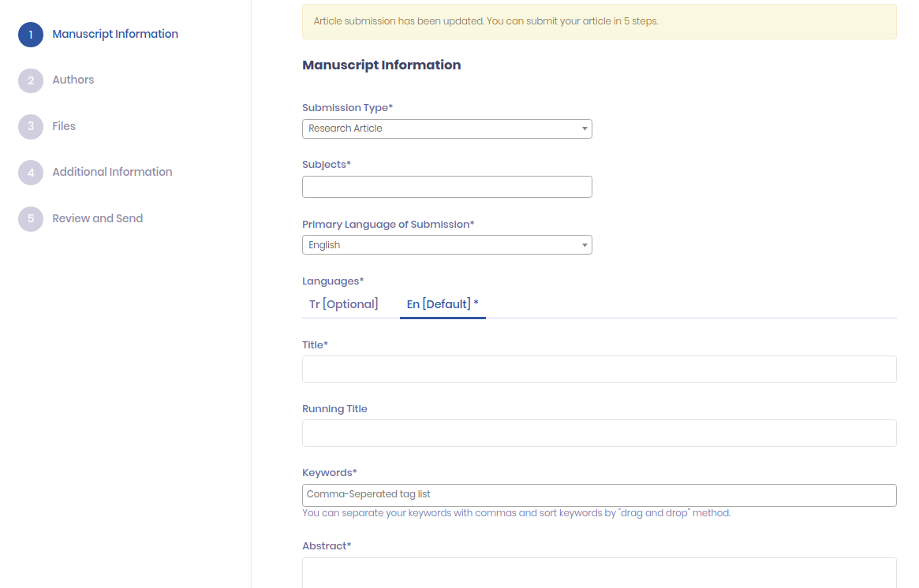Click inside the Abstract text area

[x=599, y=572]
